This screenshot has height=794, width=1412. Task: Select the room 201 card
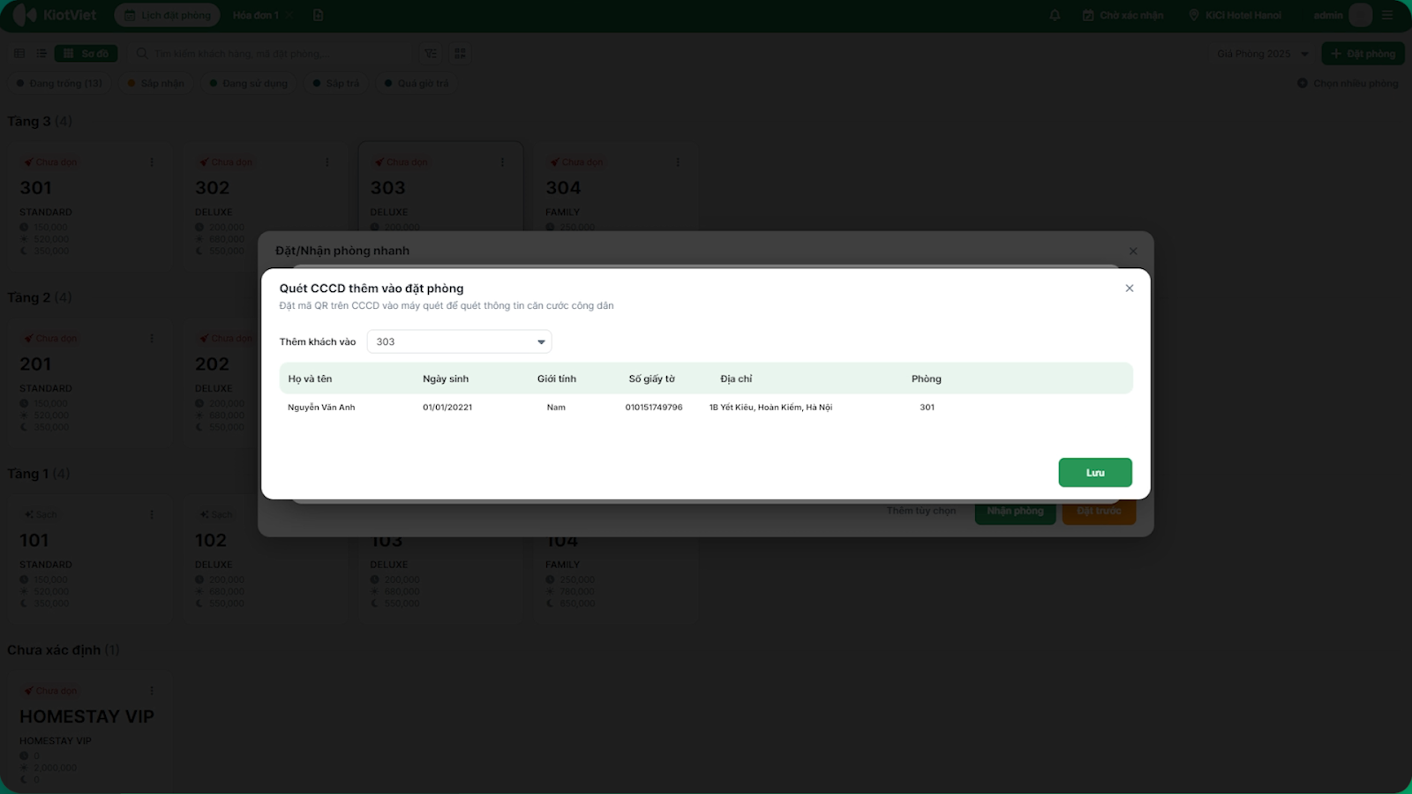click(x=89, y=381)
